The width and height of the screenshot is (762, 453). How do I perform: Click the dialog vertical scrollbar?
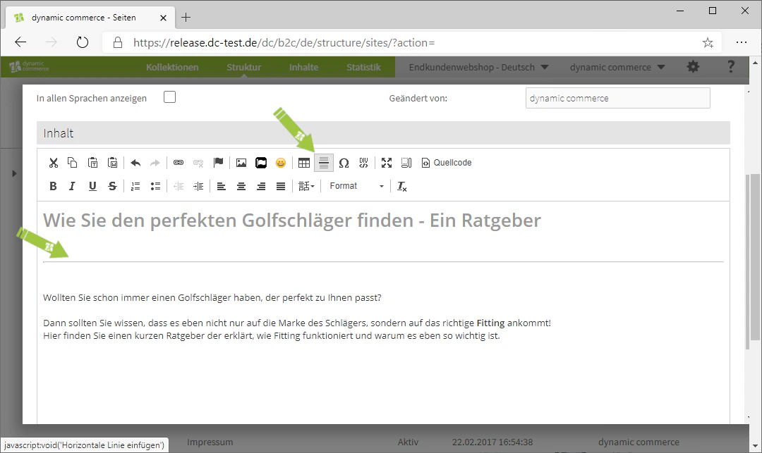(x=747, y=261)
